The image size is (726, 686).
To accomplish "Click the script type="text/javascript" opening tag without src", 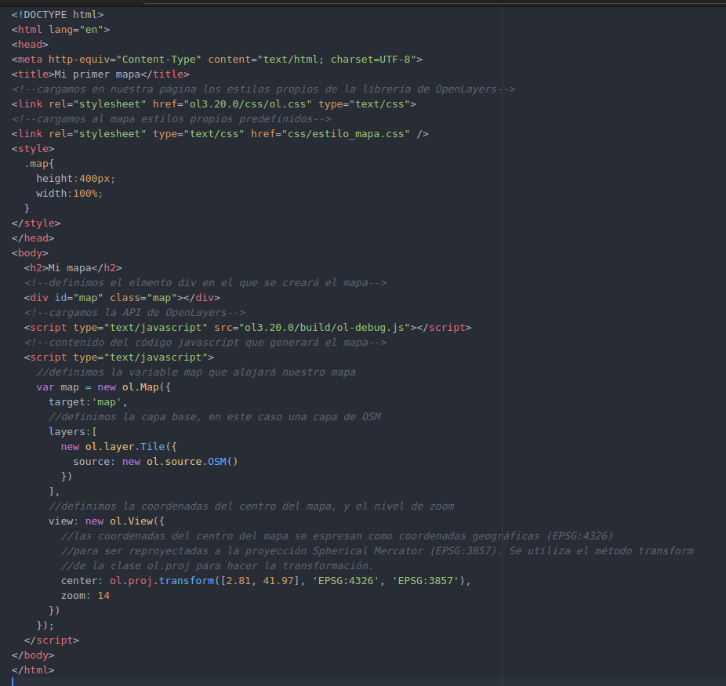I will [119, 358].
